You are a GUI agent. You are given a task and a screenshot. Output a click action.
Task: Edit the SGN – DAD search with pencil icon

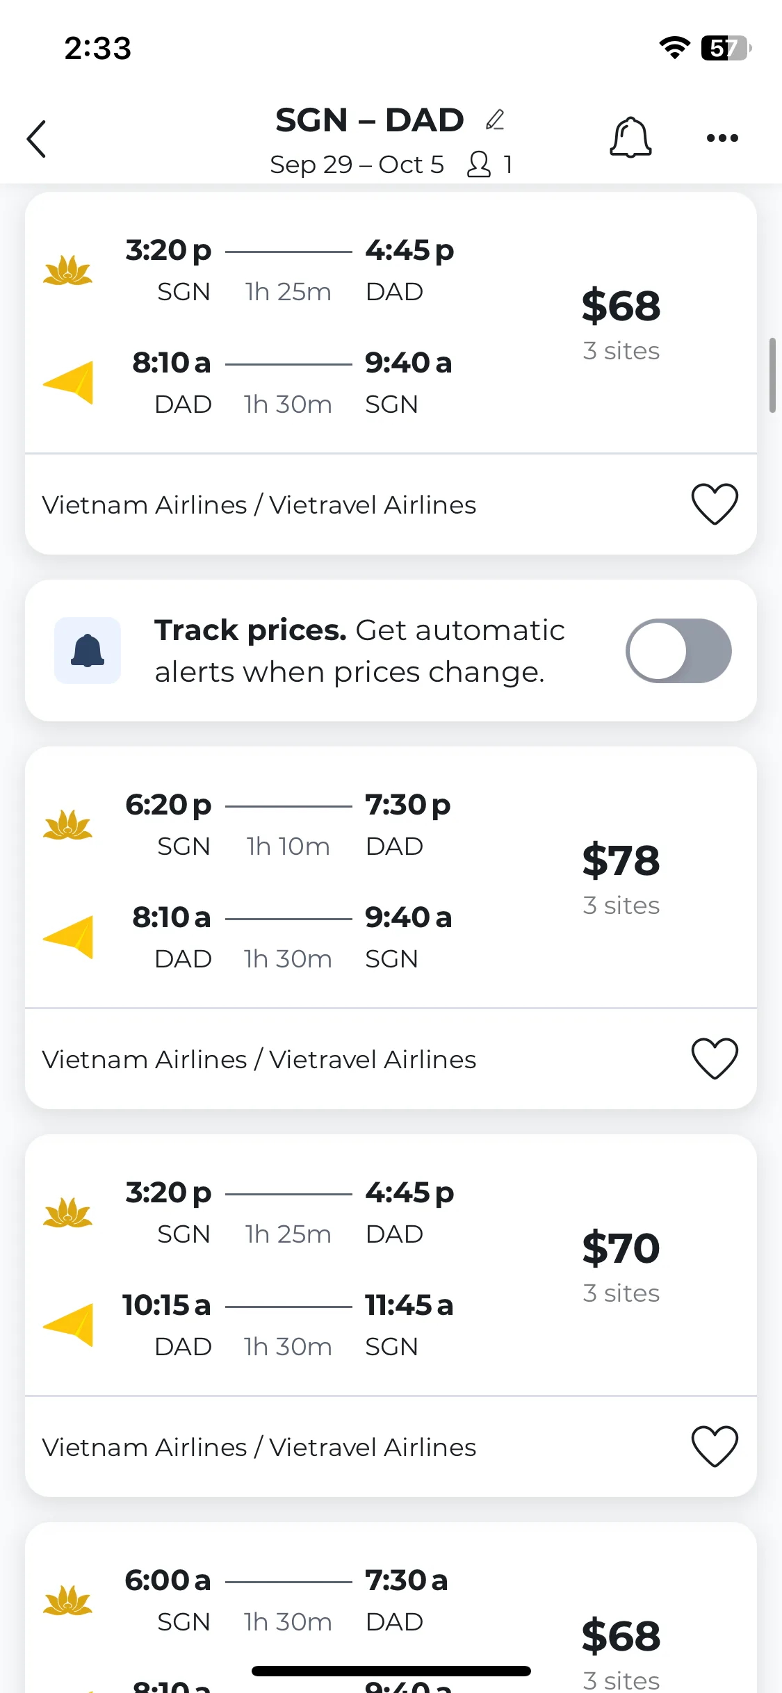pyautogui.click(x=495, y=120)
